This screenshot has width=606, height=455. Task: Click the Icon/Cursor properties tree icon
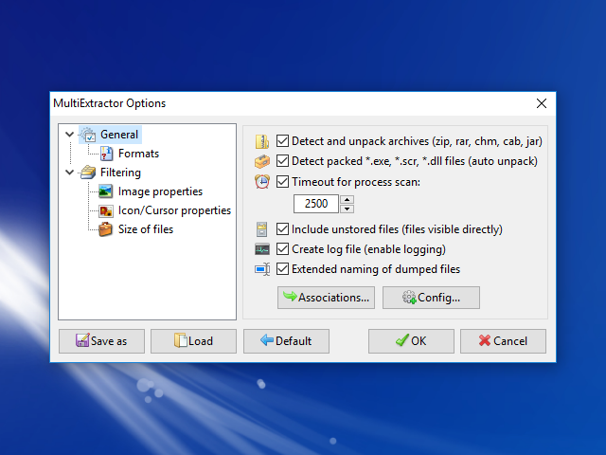106,210
